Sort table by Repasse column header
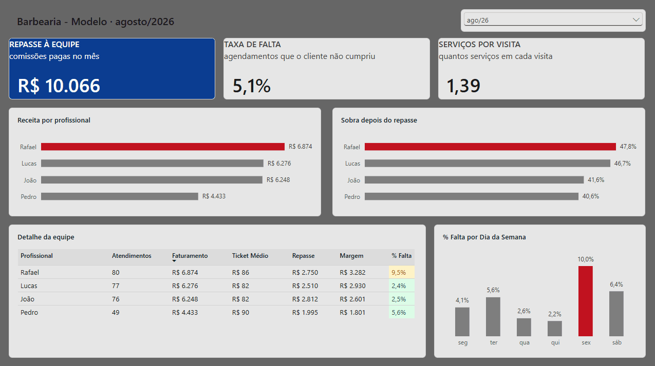The height and width of the screenshot is (366, 655). [304, 256]
